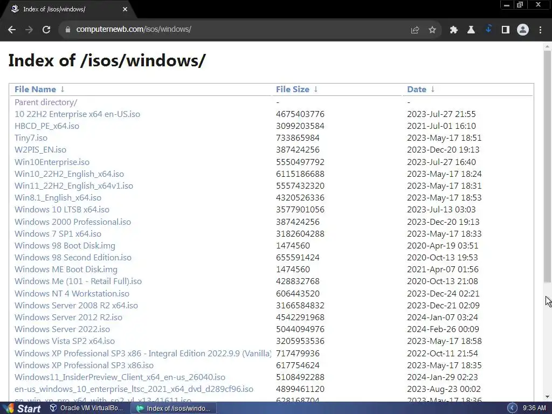Click the Index of /isos/windo... taskbar button
The image size is (552, 414).
[174, 409]
